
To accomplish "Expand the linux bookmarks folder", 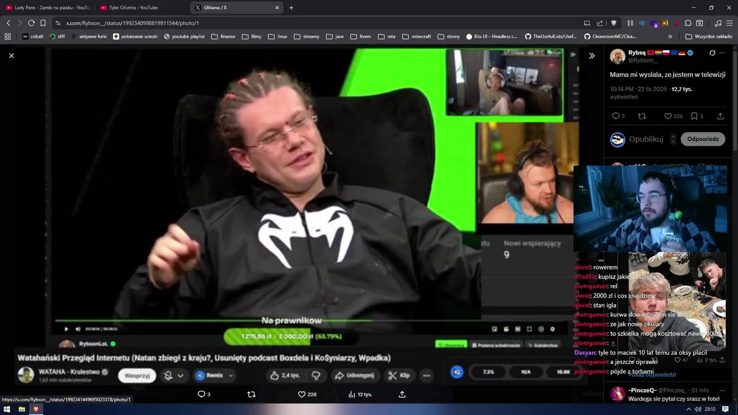I will pyautogui.click(x=278, y=36).
